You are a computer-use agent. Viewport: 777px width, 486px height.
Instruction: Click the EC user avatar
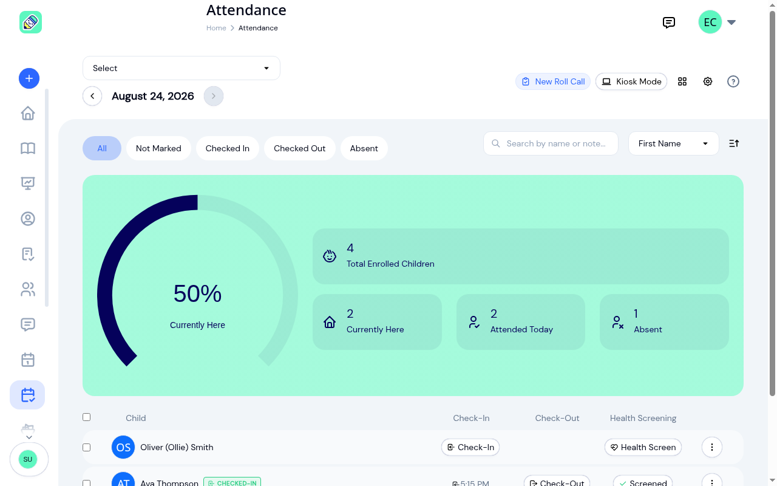(710, 22)
